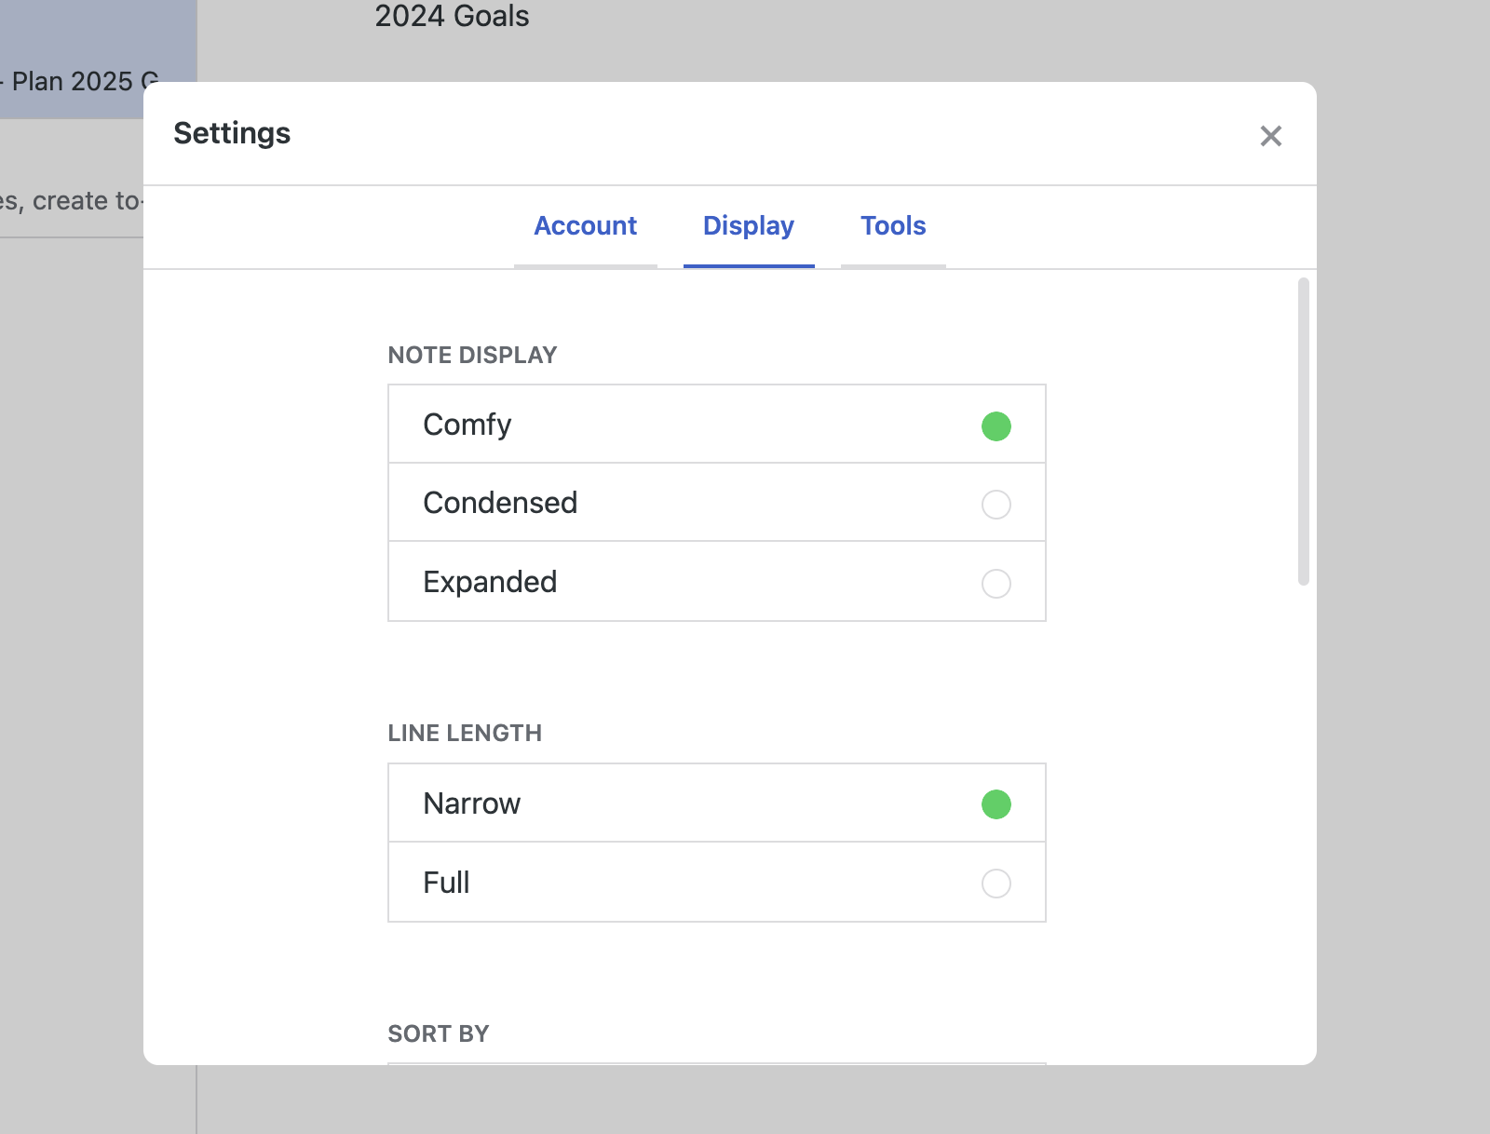Choose the Expanded note display mode
Screen dimensions: 1490x1134
(x=716, y=581)
